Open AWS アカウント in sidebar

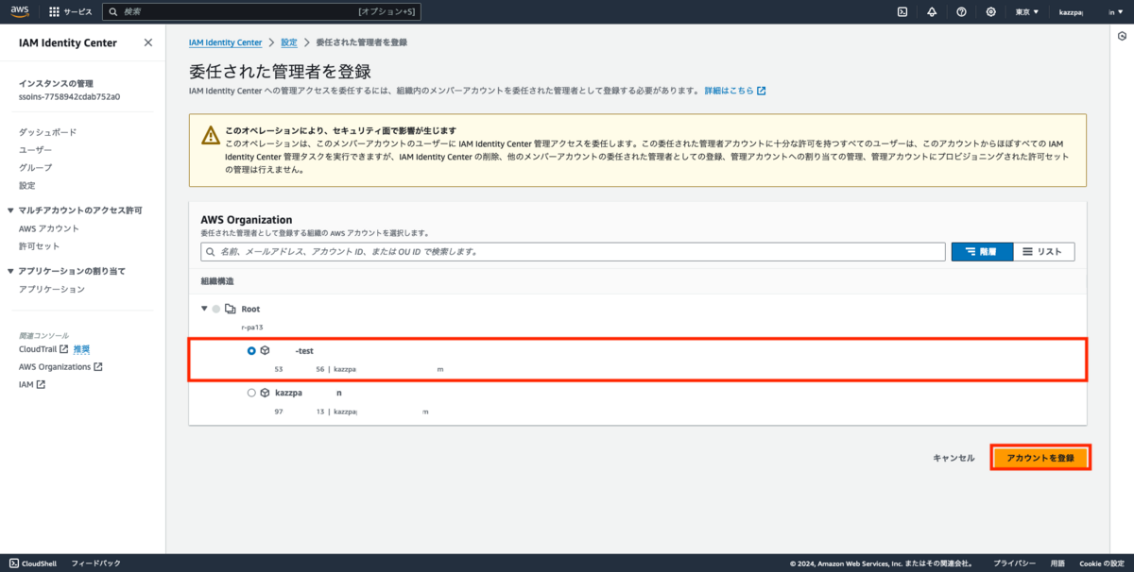(x=49, y=228)
